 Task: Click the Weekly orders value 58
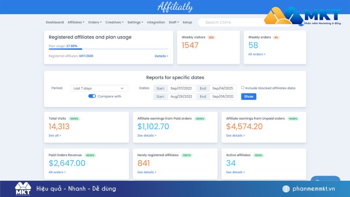click(253, 45)
